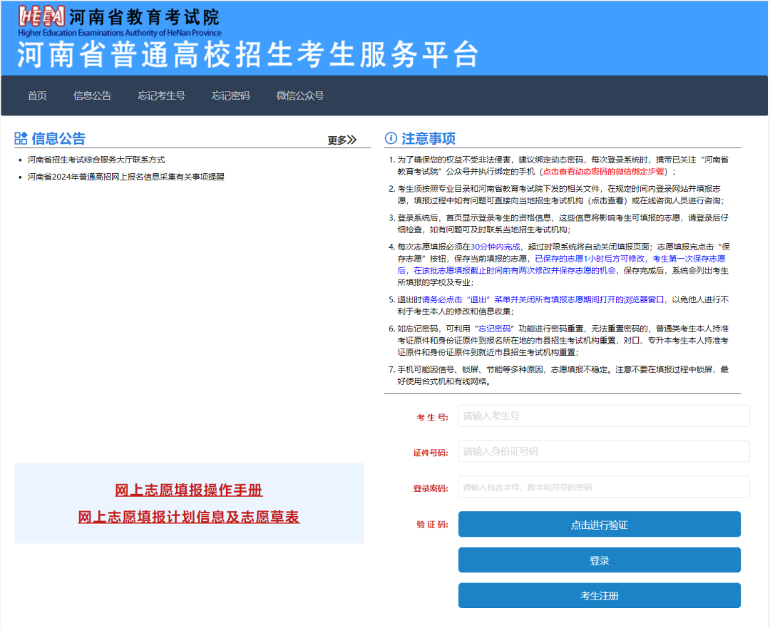Focus the 证件号码 input field

tap(604, 451)
